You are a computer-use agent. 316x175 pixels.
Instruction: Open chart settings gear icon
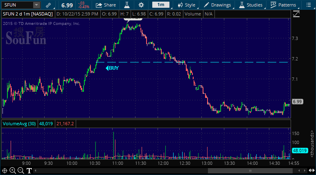click(141, 5)
